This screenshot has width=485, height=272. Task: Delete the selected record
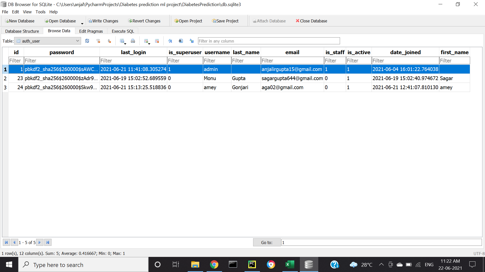[157, 41]
